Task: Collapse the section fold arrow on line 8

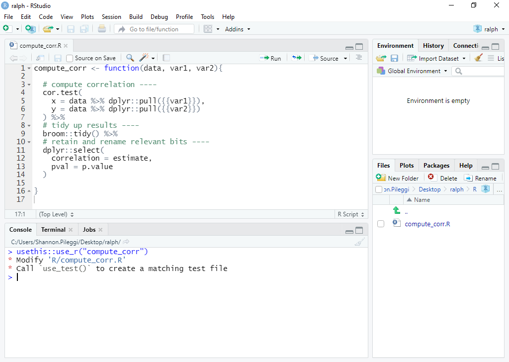Action: pos(29,126)
